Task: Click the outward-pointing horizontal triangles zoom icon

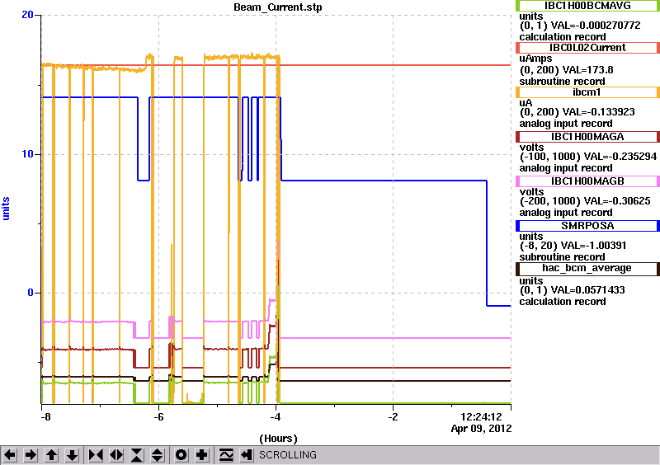Action: 116,455
